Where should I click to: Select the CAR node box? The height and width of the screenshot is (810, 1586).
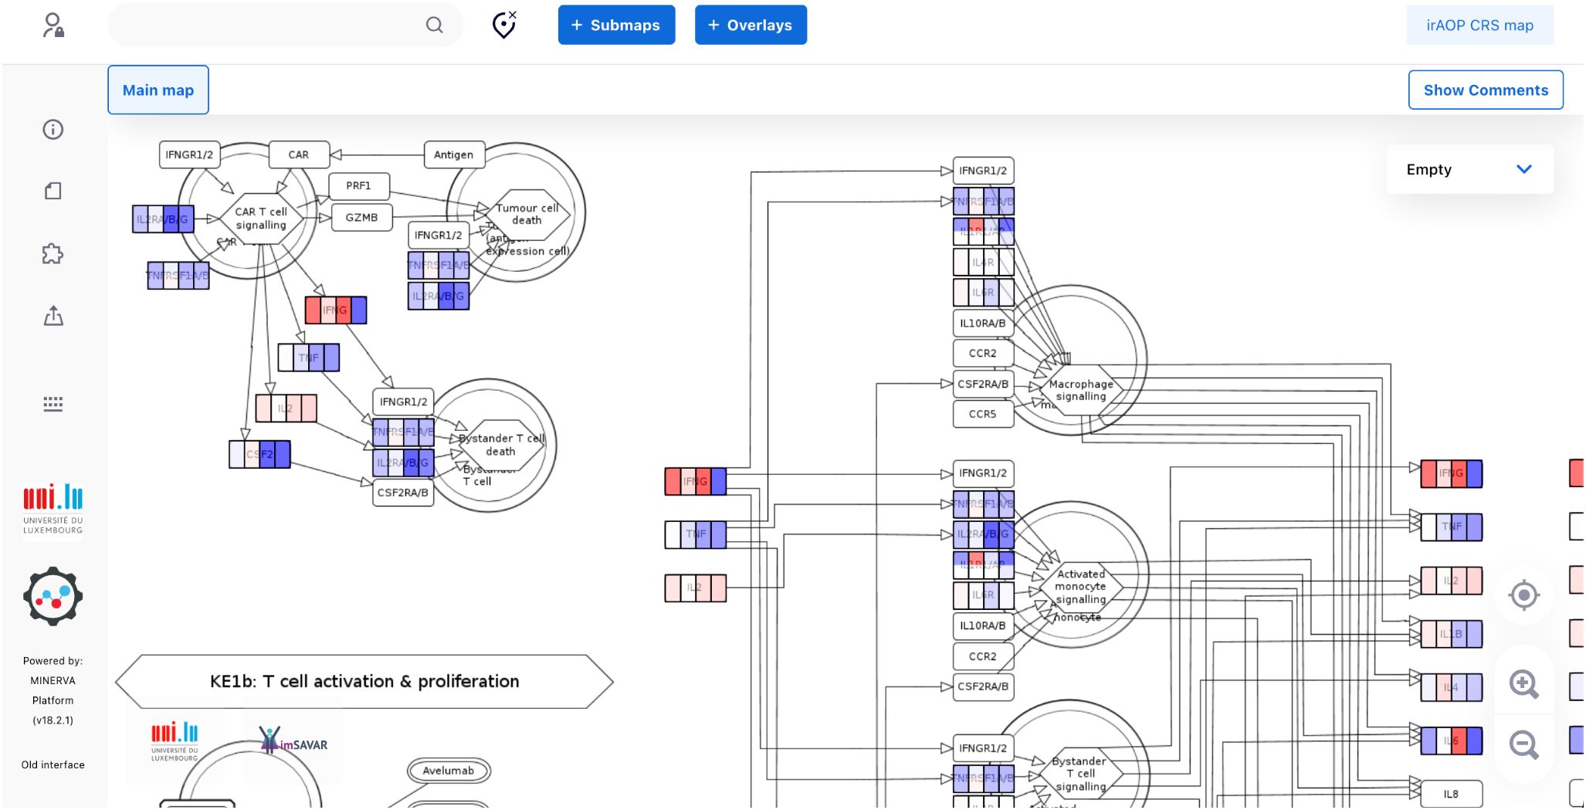pyautogui.click(x=299, y=154)
